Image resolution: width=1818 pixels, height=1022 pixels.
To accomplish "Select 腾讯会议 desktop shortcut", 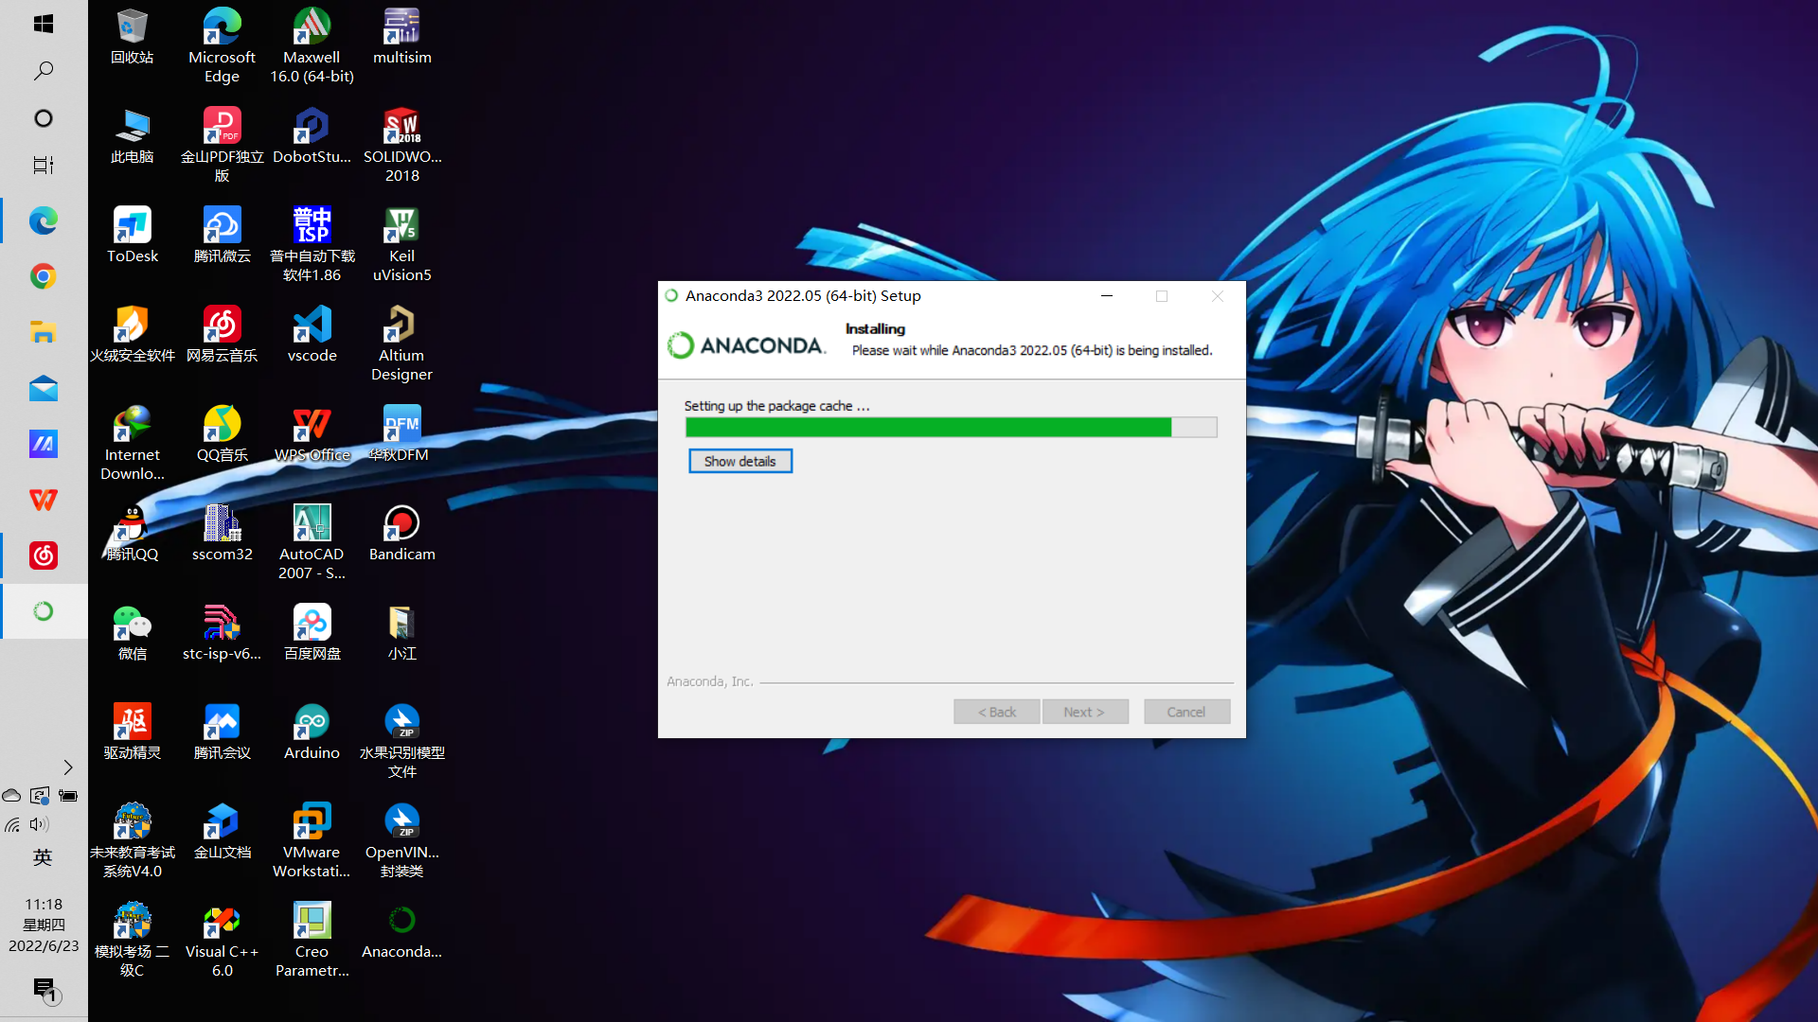I will (x=222, y=733).
